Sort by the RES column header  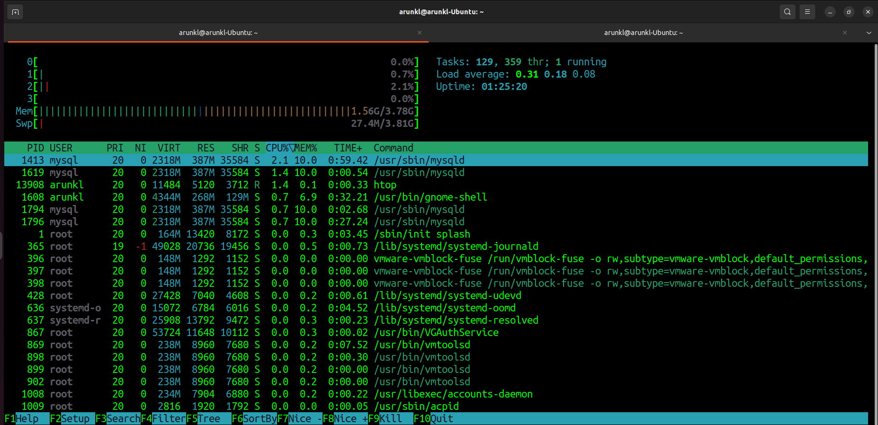tap(206, 148)
